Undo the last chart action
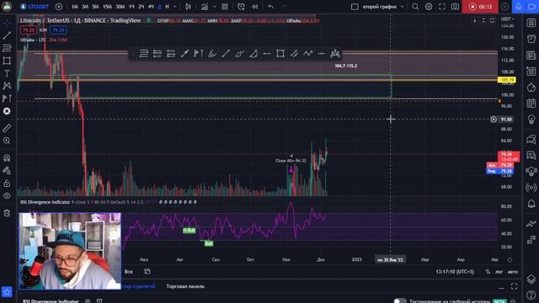The width and height of the screenshot is (539, 303). coord(271,7)
